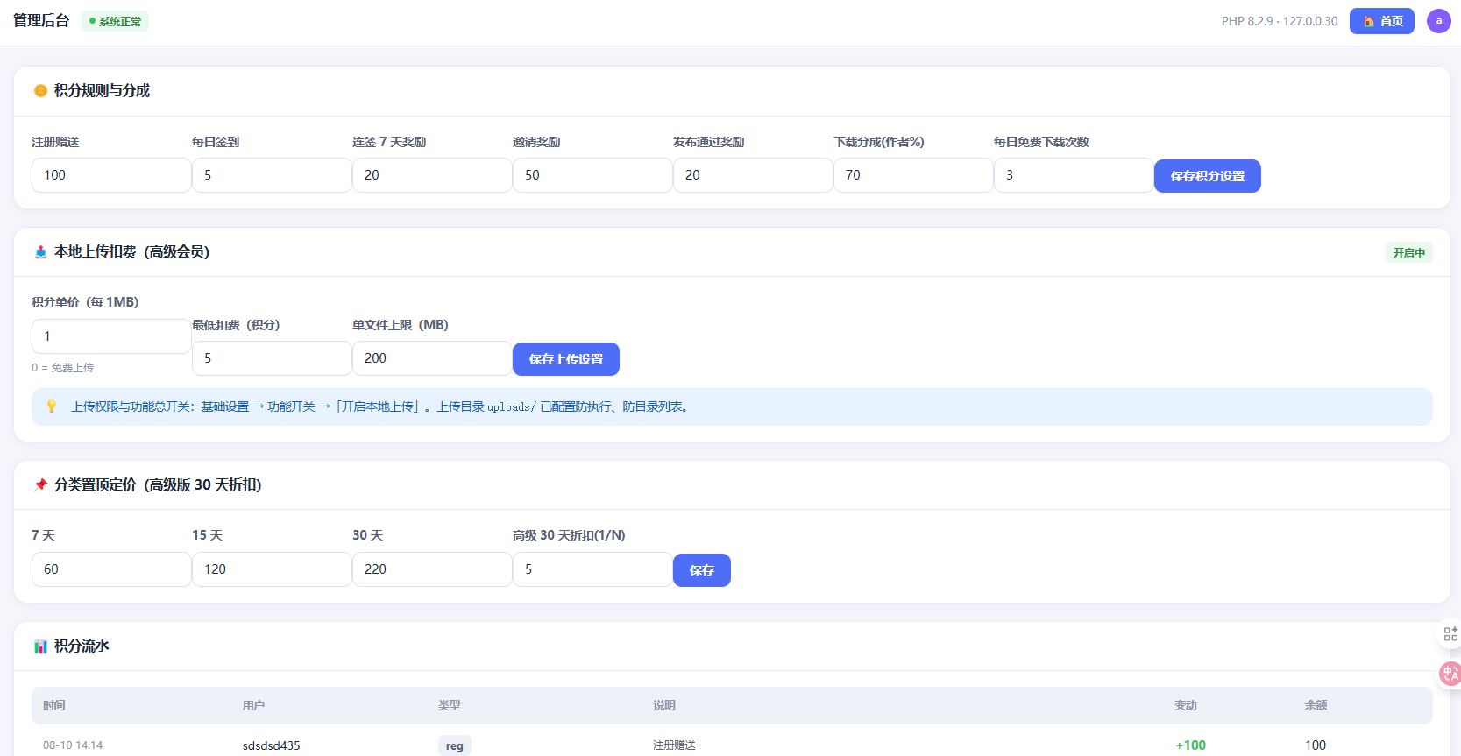Image resolution: width=1461 pixels, height=756 pixels.
Task: Click the pink translate icon at right edge
Action: click(x=1450, y=673)
